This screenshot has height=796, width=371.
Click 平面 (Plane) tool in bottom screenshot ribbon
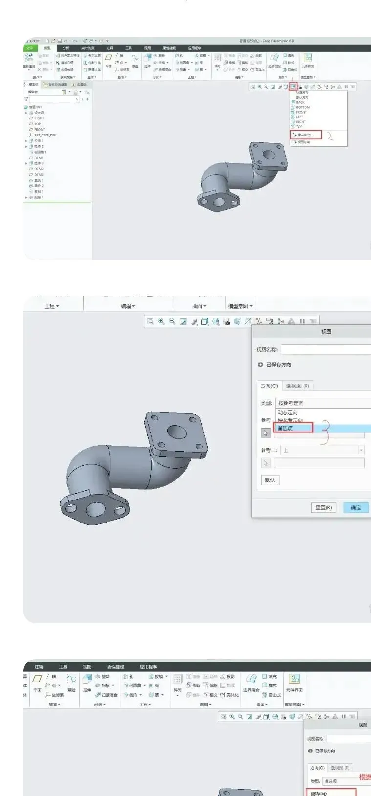pyautogui.click(x=37, y=683)
